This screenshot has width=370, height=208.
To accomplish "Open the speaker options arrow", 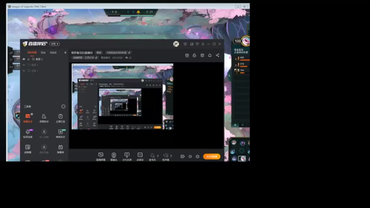I will (x=171, y=156).
